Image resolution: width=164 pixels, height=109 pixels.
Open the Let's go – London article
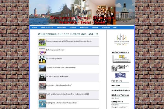click(58, 76)
